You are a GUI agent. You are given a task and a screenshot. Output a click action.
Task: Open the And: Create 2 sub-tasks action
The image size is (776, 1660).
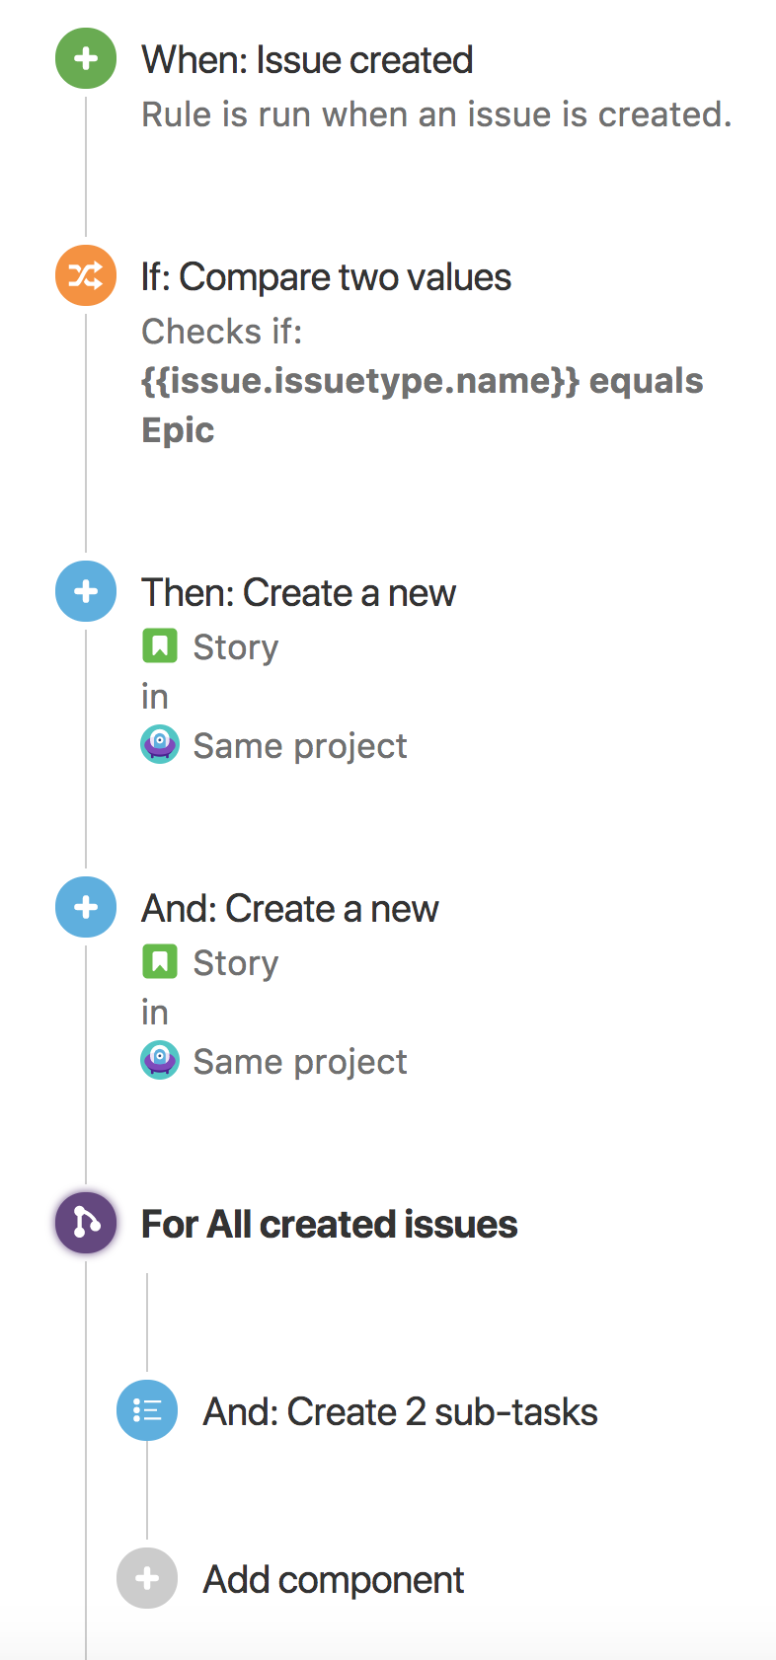click(400, 1412)
